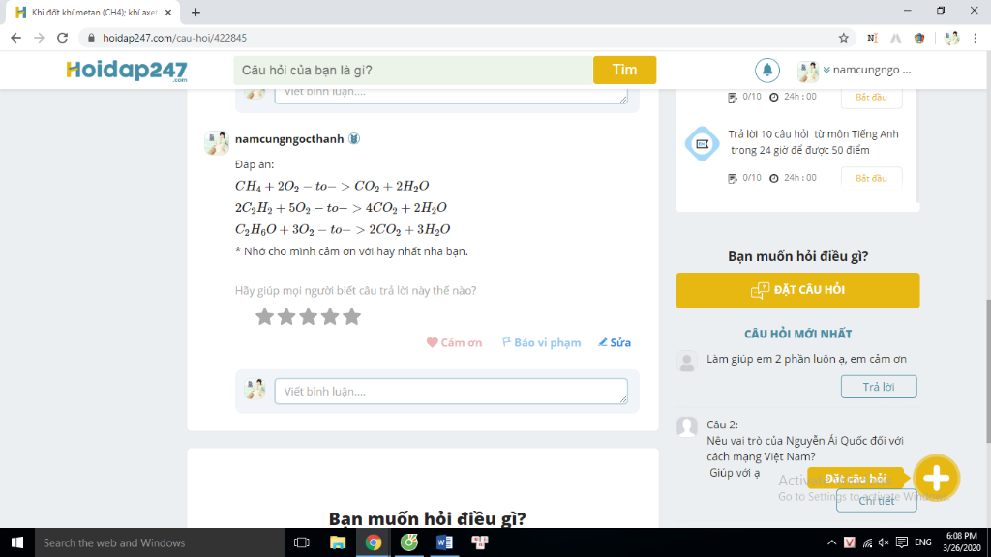Click Cảm ơn under the answer
The height and width of the screenshot is (557, 991).
click(x=455, y=343)
